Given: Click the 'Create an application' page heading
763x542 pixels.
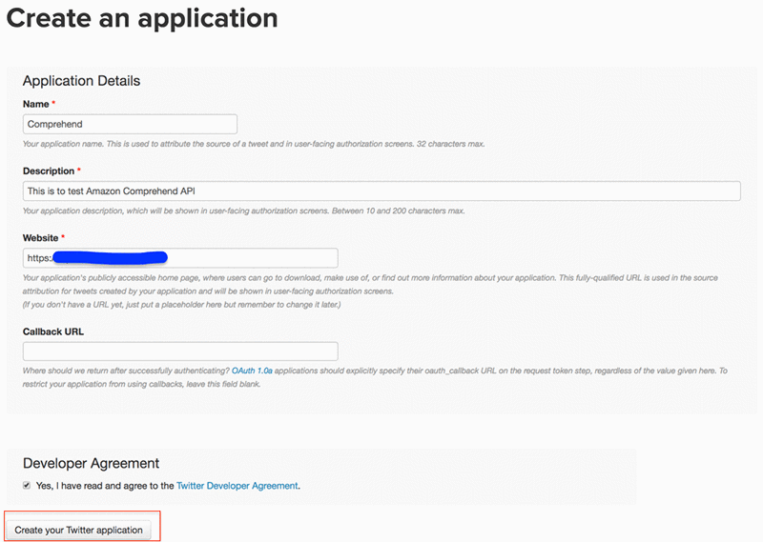Looking at the screenshot, I should coord(141,18).
